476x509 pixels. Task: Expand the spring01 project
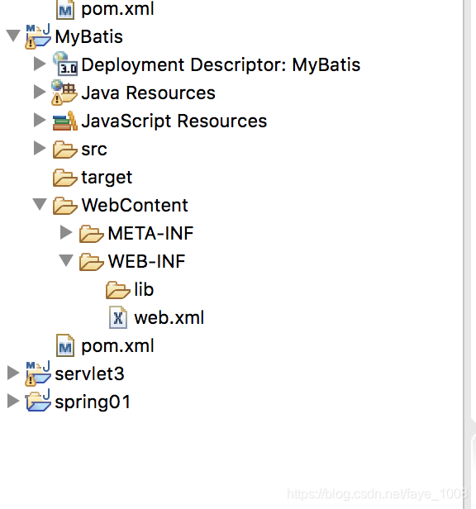[13, 401]
